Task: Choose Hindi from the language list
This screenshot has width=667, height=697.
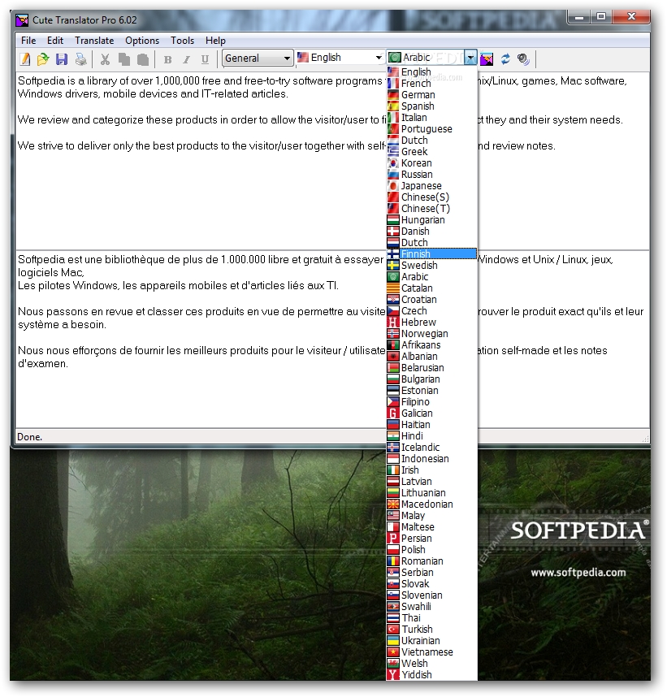Action: pyautogui.click(x=431, y=436)
